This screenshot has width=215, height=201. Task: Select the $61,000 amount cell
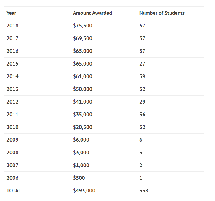click(83, 76)
